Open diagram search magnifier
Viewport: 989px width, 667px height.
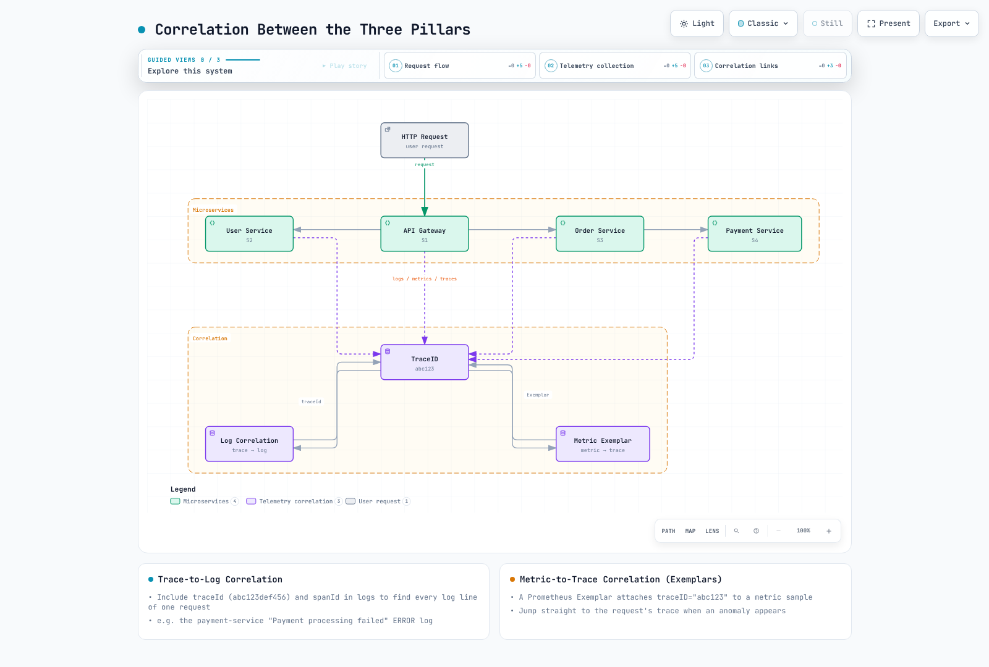point(736,531)
